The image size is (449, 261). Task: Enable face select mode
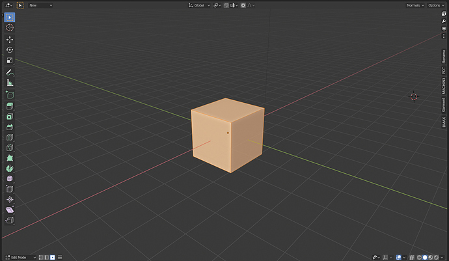coord(53,257)
